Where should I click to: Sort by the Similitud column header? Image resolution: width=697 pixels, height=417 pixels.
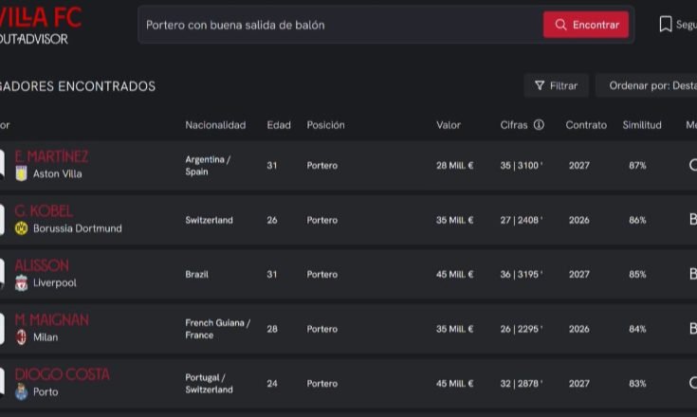tap(642, 125)
